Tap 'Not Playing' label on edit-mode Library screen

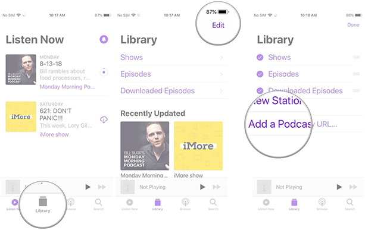[x=289, y=187]
